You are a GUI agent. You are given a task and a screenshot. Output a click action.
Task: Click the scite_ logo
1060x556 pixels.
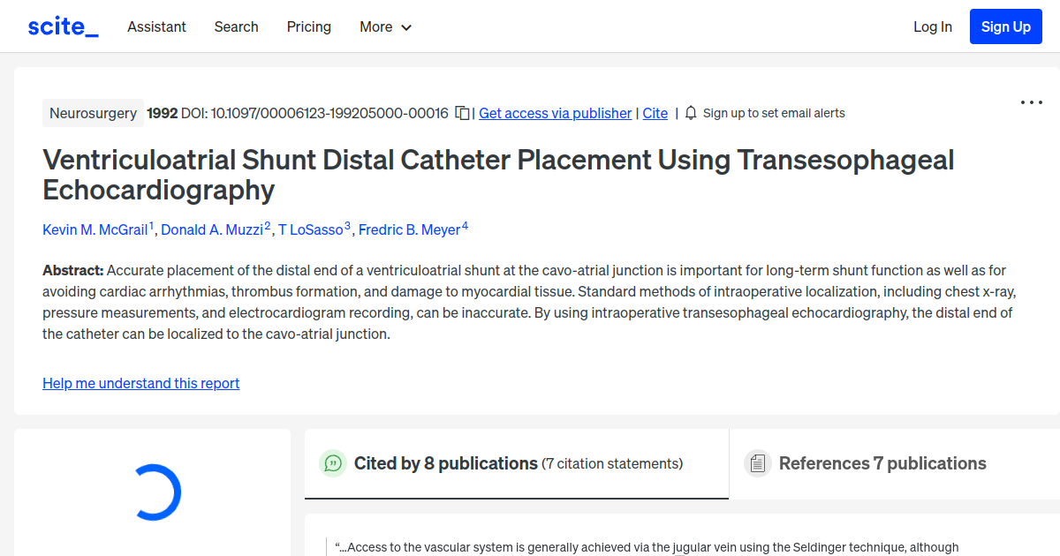coord(63,26)
